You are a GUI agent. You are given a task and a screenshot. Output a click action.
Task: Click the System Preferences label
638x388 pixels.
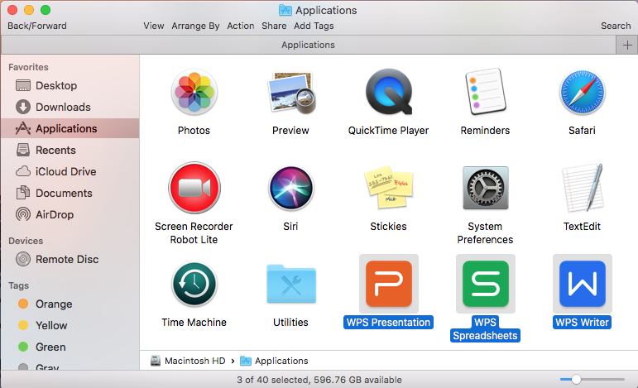tap(485, 233)
